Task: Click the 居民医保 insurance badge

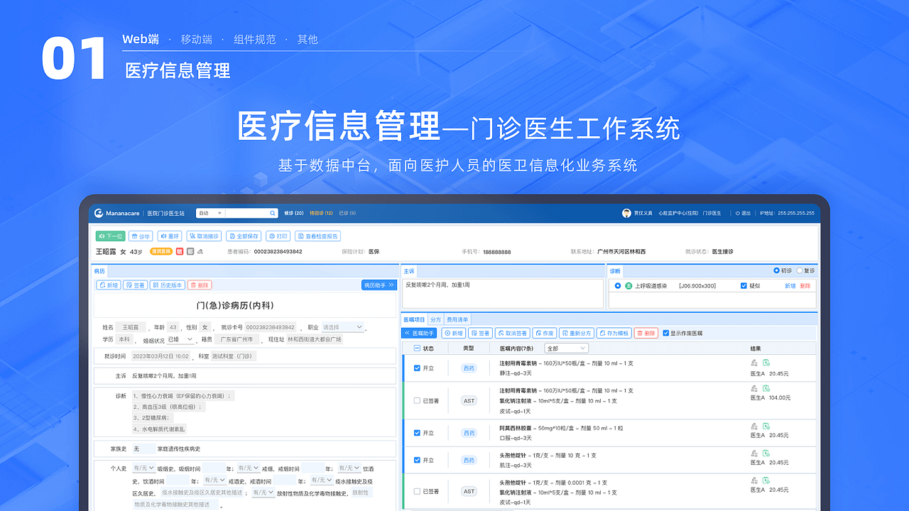Action: pyautogui.click(x=160, y=251)
